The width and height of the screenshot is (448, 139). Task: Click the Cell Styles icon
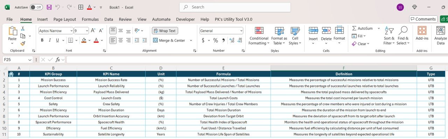295,31
